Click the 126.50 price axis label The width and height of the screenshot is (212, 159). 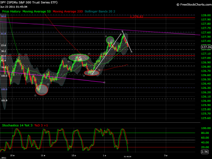(206, 79)
